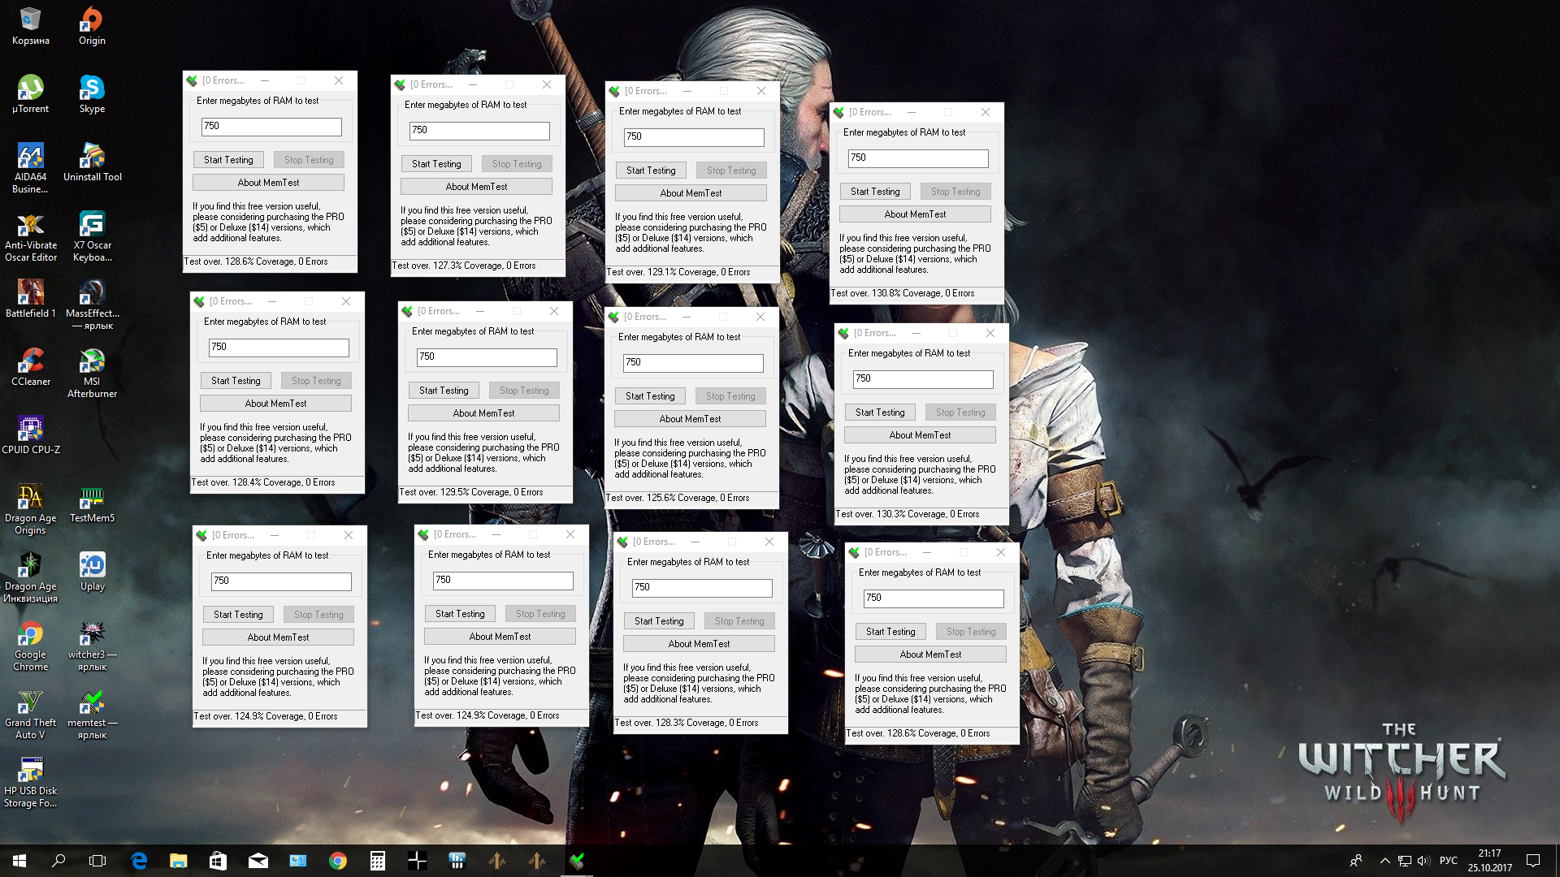Click About MemTest in the 130.8% coverage window
1560x877 pixels.
pyautogui.click(x=915, y=214)
